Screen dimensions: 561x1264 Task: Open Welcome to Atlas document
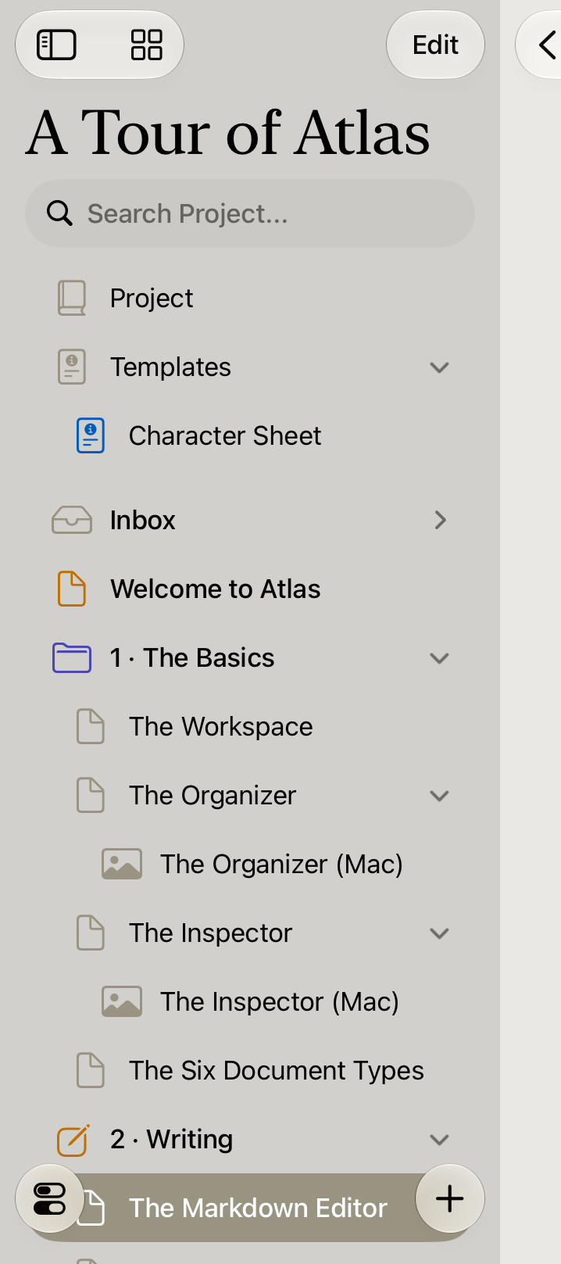point(250,589)
